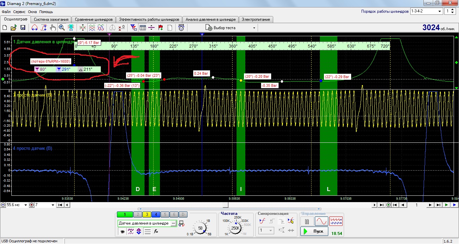The image size is (459, 244).
Task: Select the vertical measurement cursor tool
Action: (x=43, y=28)
